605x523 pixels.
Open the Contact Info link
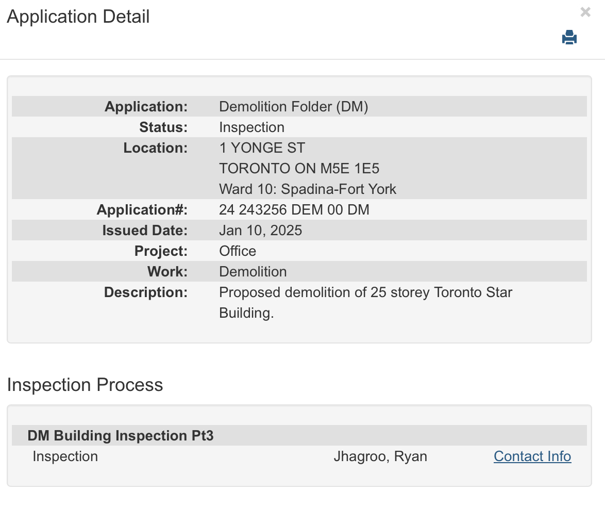[x=532, y=456]
